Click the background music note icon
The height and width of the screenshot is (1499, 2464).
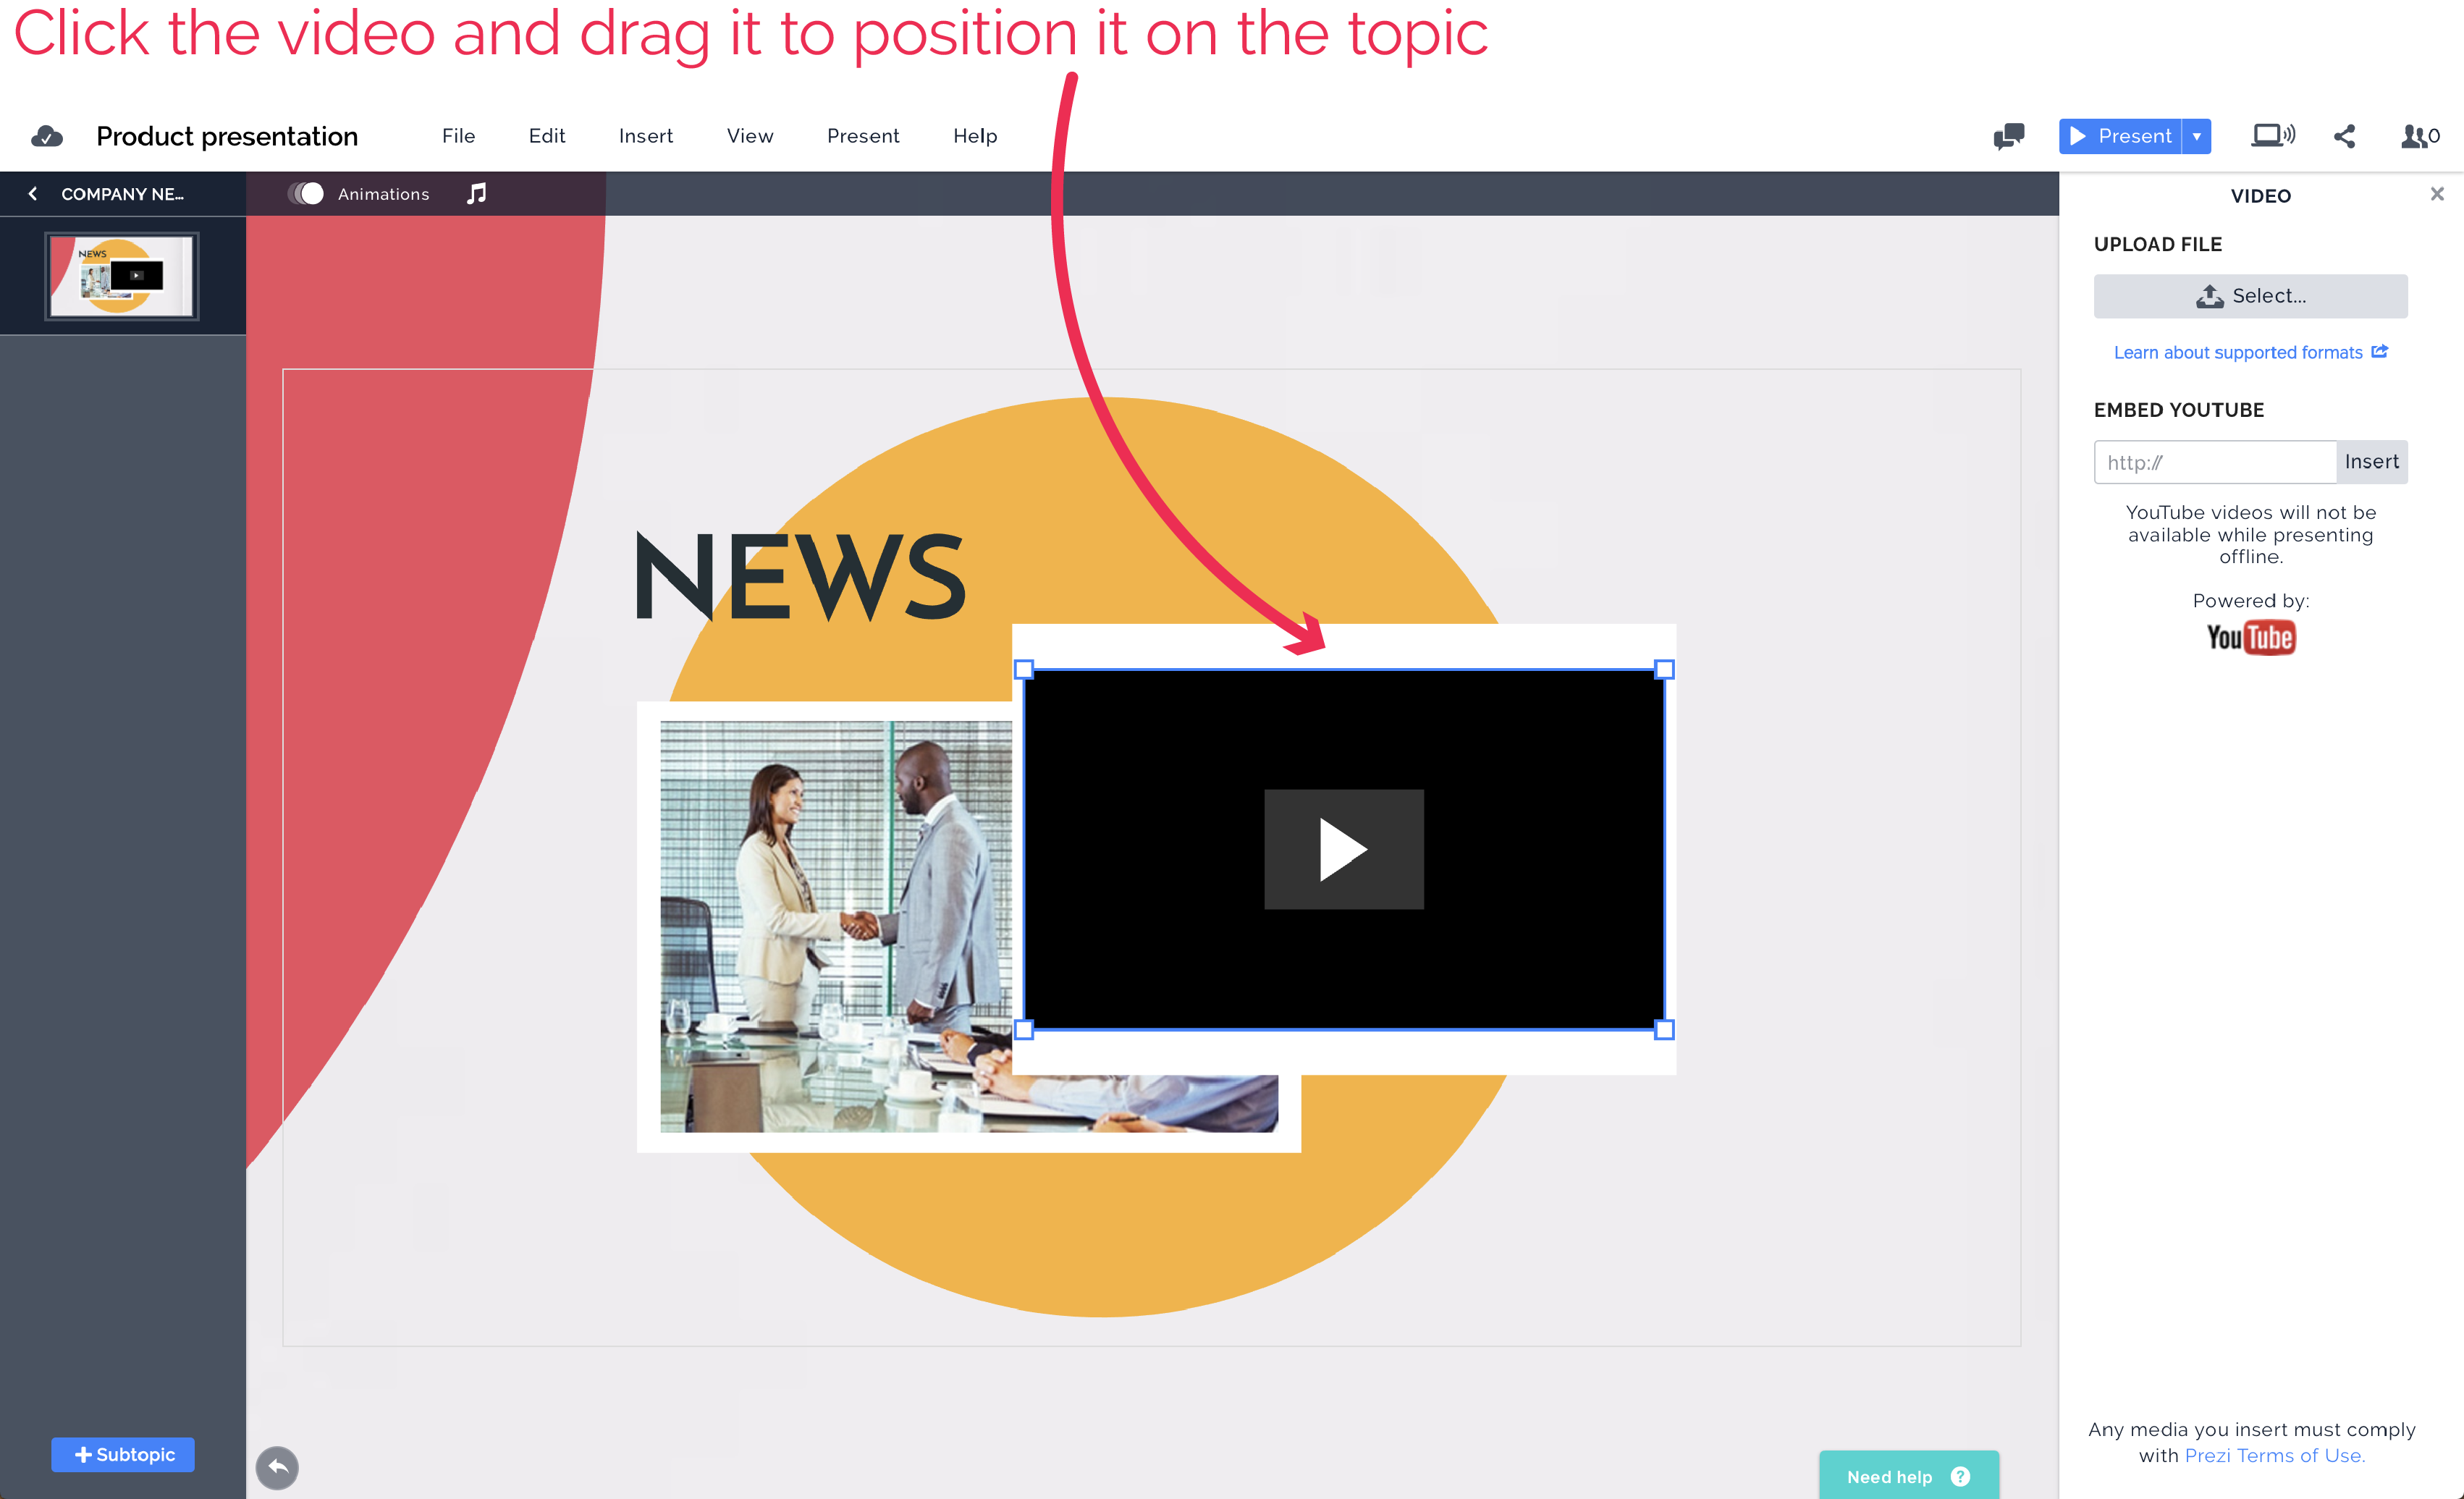click(477, 194)
